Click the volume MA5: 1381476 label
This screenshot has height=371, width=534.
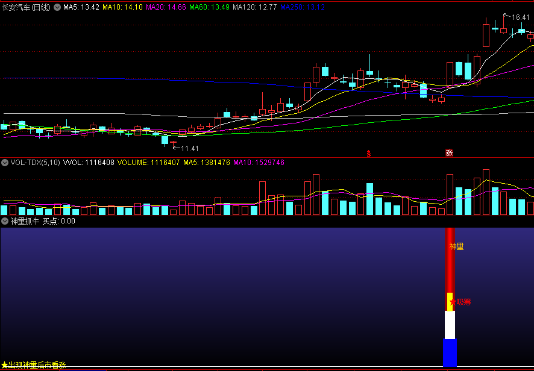tap(207, 163)
